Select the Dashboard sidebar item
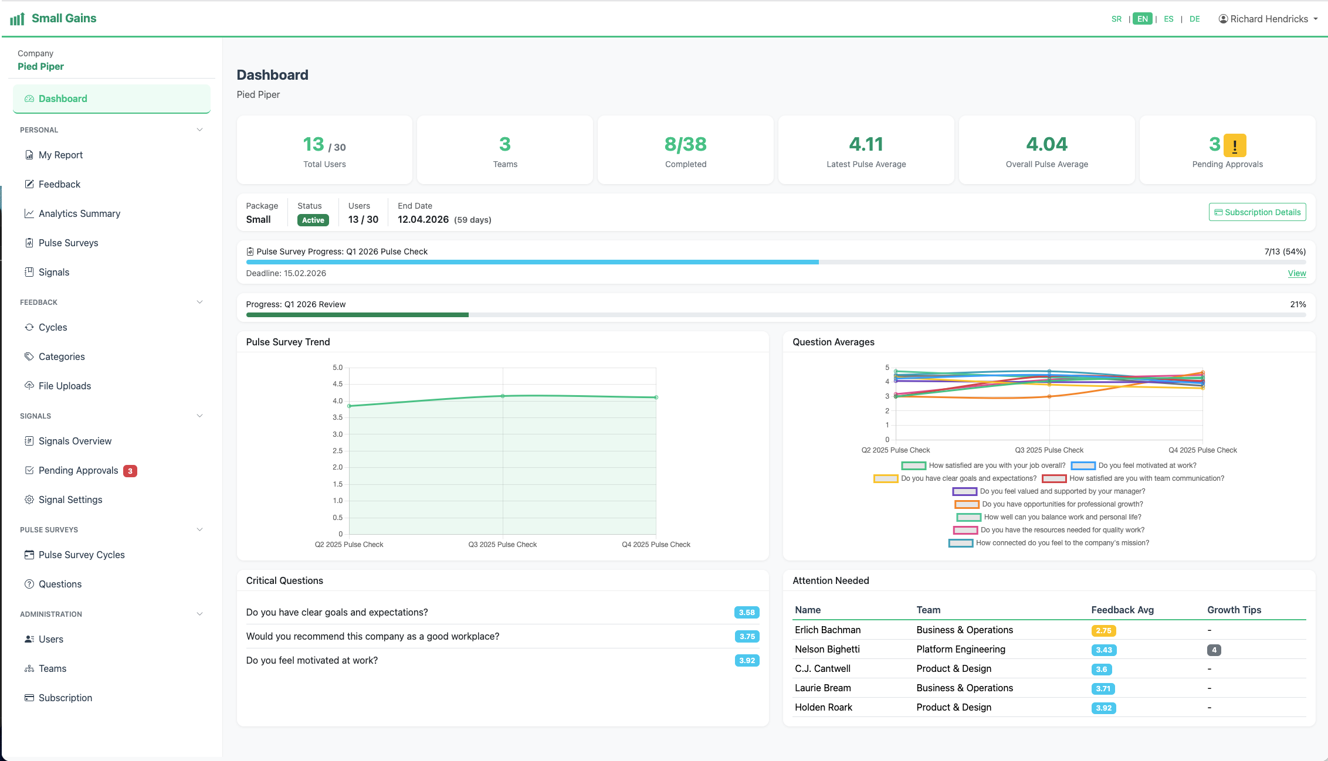The image size is (1328, 761). [x=111, y=98]
